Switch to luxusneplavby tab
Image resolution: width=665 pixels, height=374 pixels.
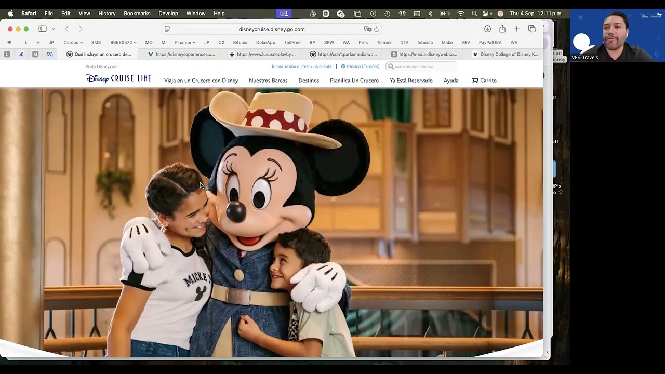click(262, 54)
